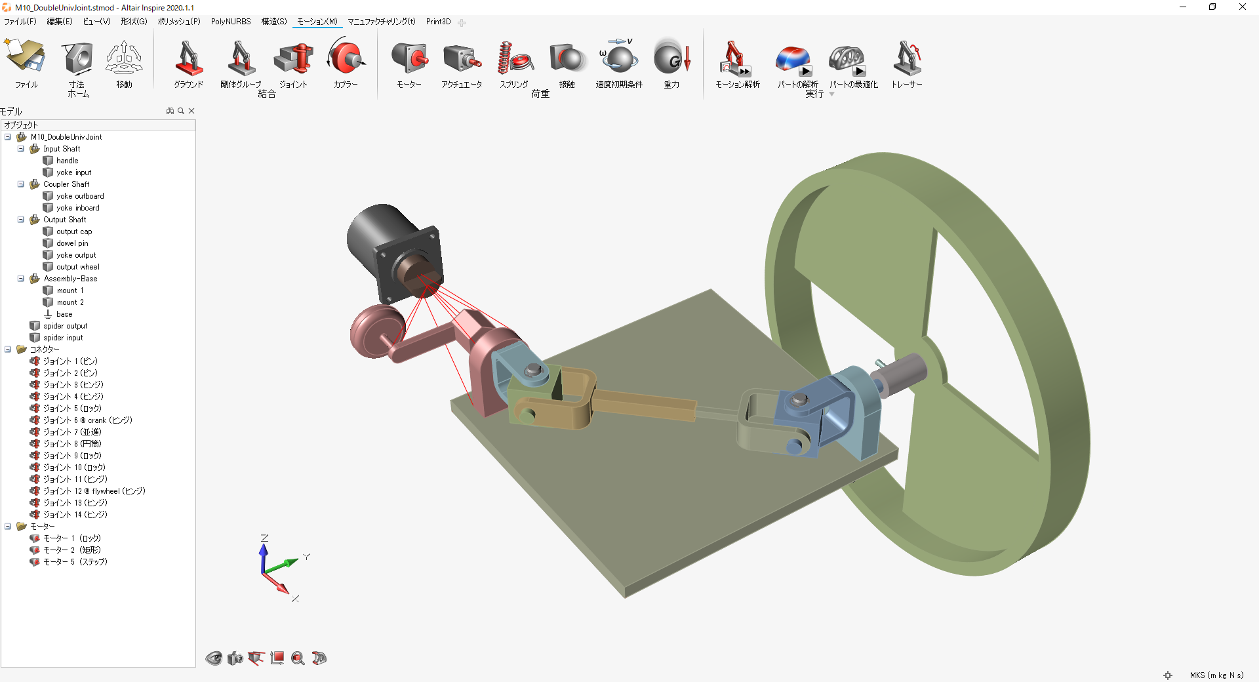Select the dowel pin part
Viewport: 1259px width, 682px height.
(72, 243)
